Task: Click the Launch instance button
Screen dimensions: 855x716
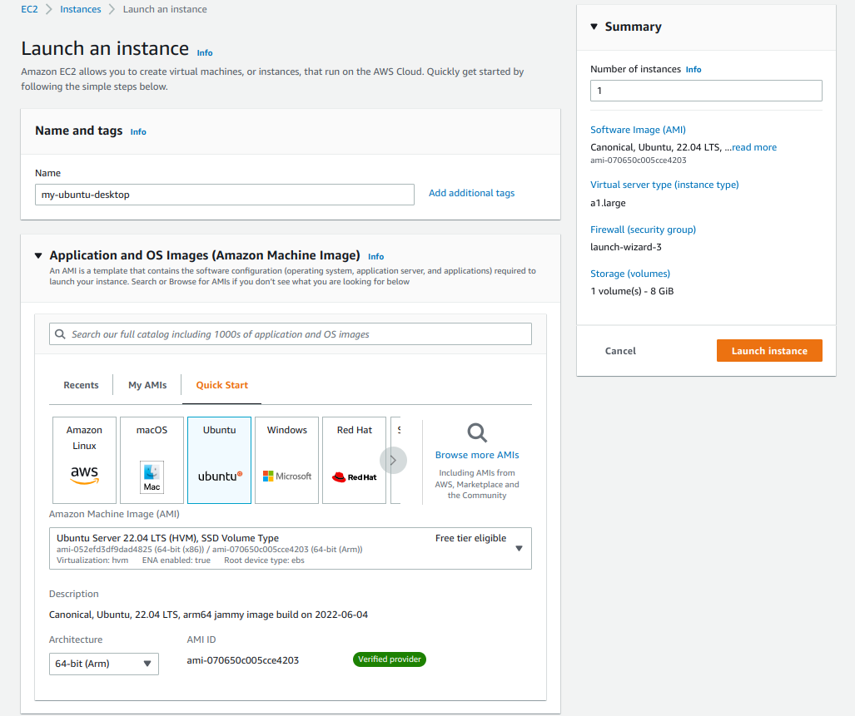Action: click(x=768, y=350)
